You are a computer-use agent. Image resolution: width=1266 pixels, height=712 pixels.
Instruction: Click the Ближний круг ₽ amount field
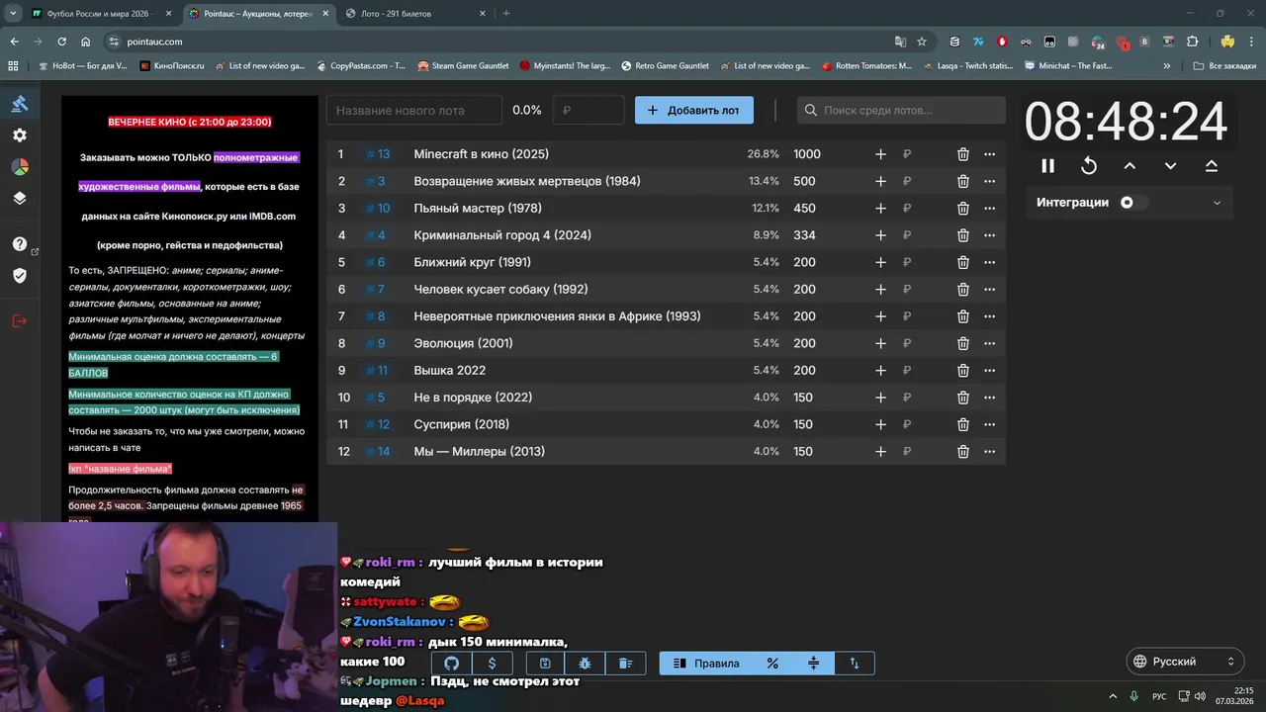907,263
